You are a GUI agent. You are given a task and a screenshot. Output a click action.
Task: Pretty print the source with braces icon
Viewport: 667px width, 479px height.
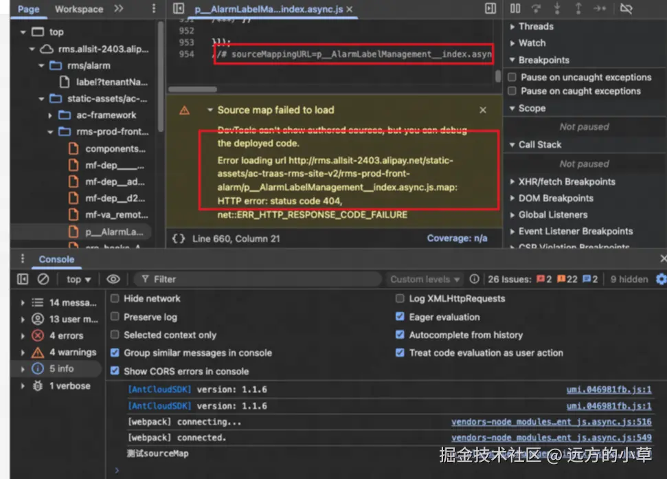[179, 238]
